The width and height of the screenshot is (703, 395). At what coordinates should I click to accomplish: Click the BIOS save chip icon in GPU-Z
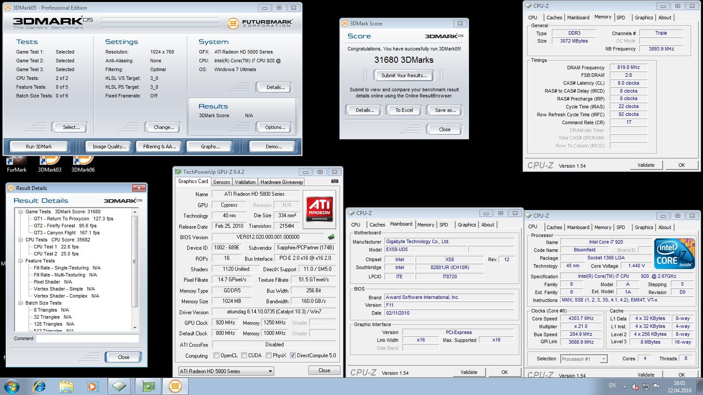click(331, 237)
